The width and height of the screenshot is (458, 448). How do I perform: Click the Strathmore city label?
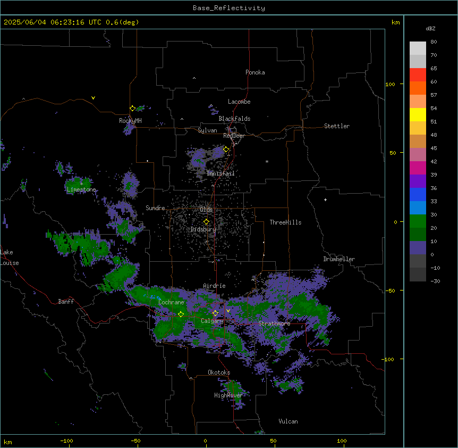pos(274,323)
